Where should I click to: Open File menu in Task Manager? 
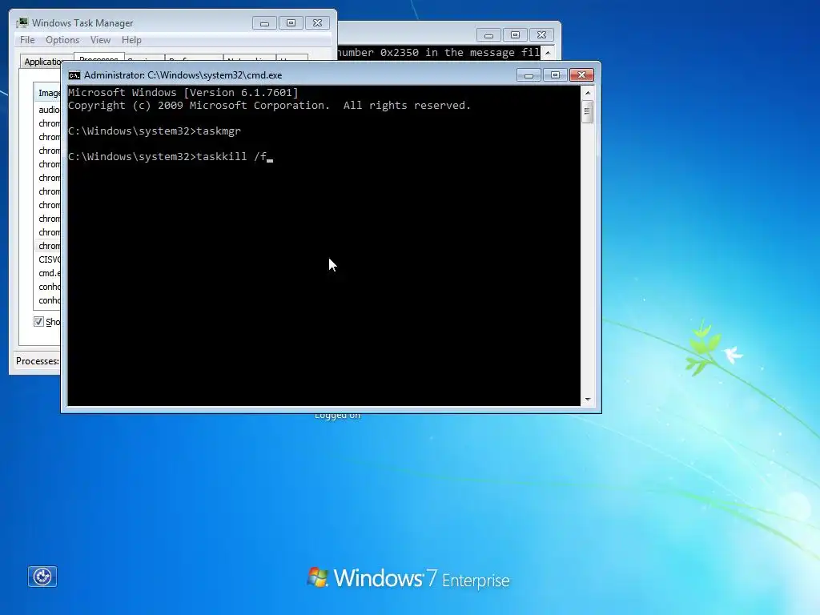(27, 40)
